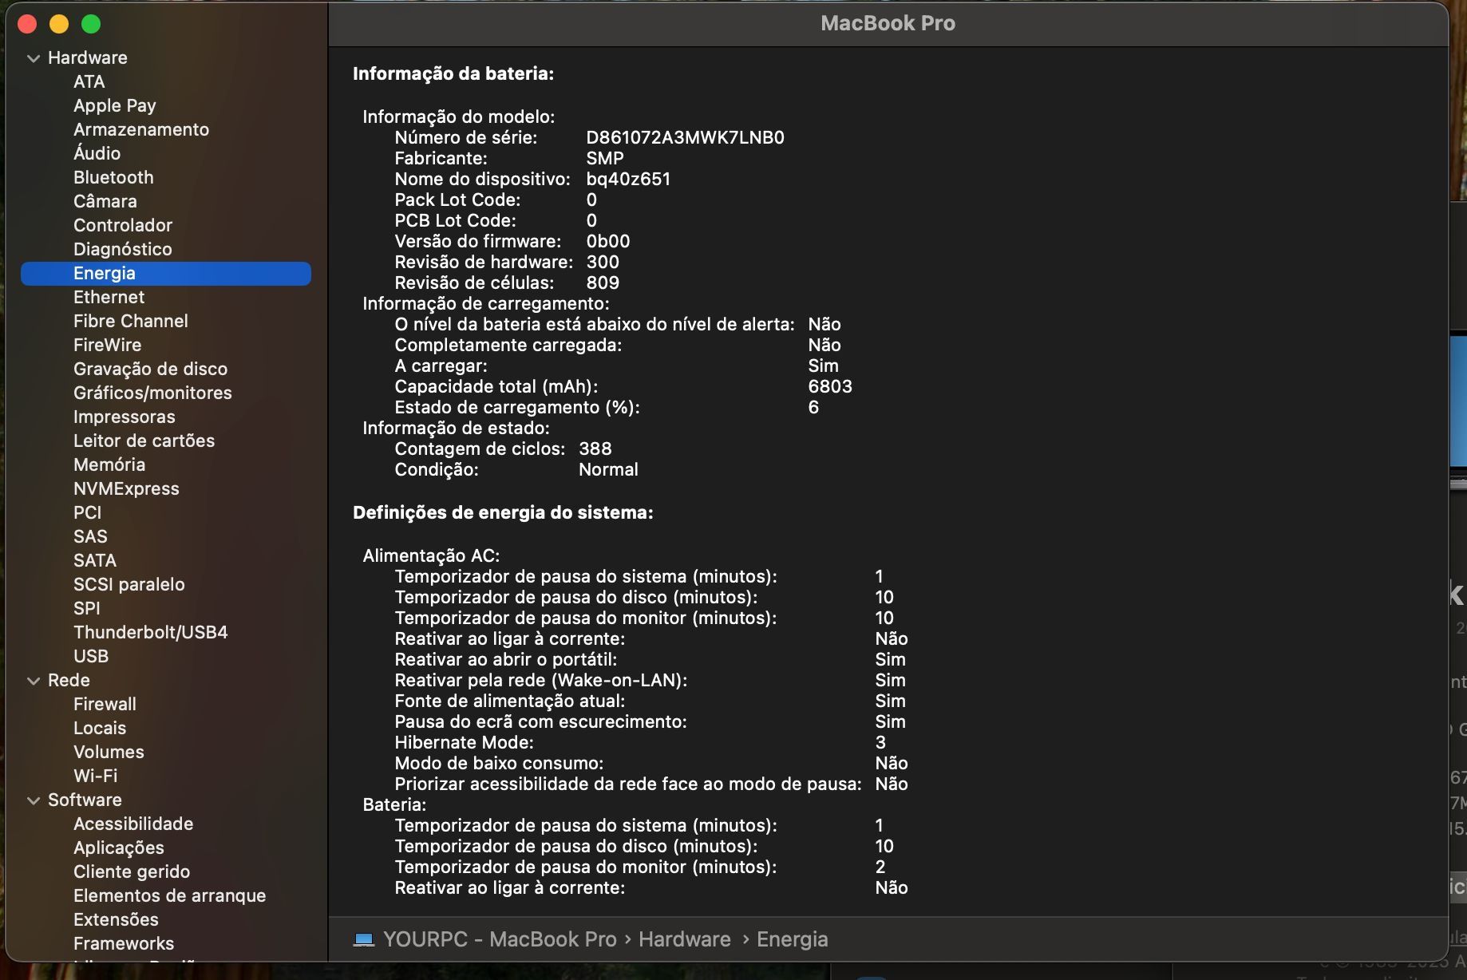Select Controlador in the sidebar
This screenshot has height=980, width=1467.
coord(123,225)
